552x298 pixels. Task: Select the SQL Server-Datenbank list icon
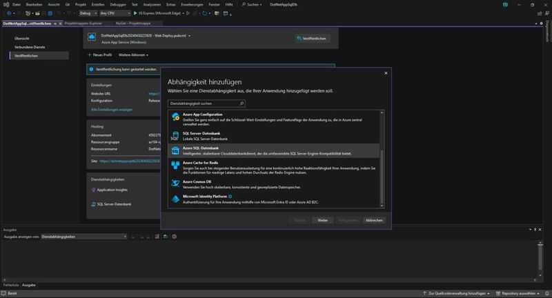[175, 136]
